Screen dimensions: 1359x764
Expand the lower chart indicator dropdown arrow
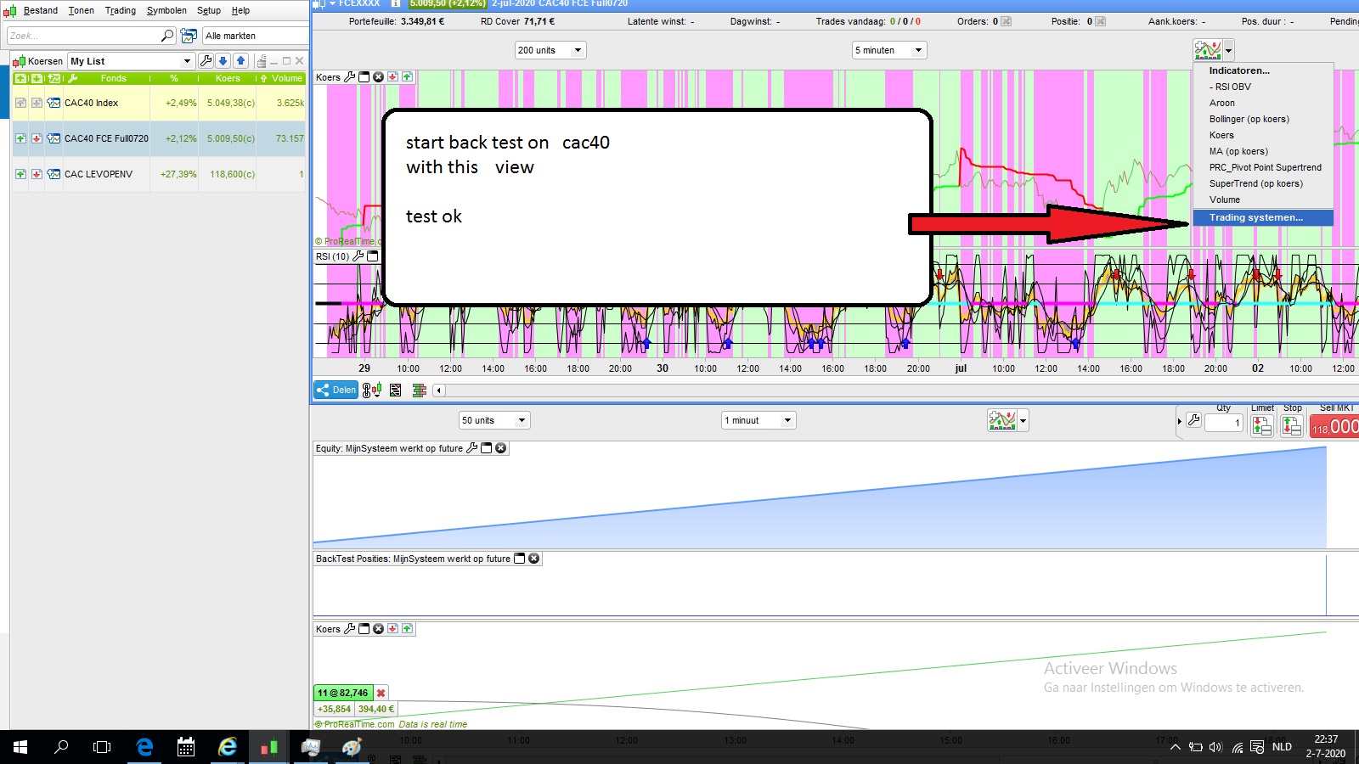(1023, 420)
